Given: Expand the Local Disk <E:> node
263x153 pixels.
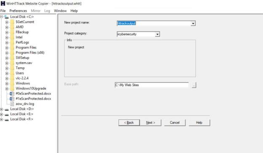Looking at the screenshot, I should pos(2,114).
